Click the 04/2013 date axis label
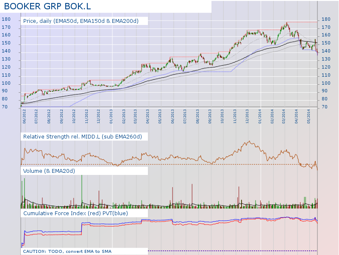The image size is (339, 255). 147,116
